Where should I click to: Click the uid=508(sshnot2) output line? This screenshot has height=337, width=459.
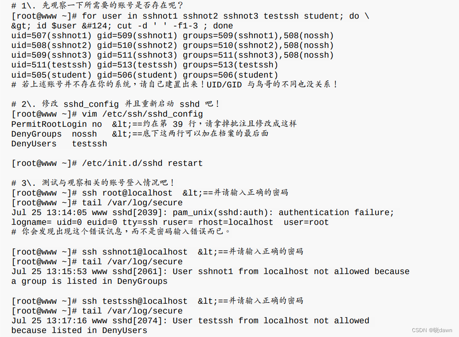[x=173, y=45]
